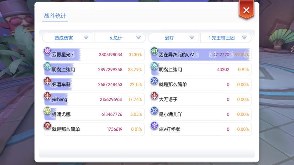Click percentage 5.05%
The width and height of the screenshot is (294, 165).
(136, 114)
